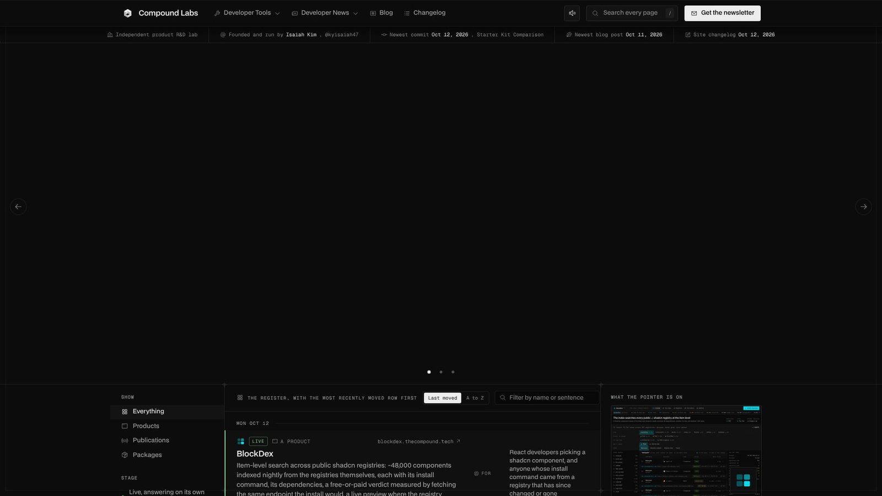Click the external link arrow after blockdex.thecompound.tech
The image size is (882, 496).
[x=458, y=441]
